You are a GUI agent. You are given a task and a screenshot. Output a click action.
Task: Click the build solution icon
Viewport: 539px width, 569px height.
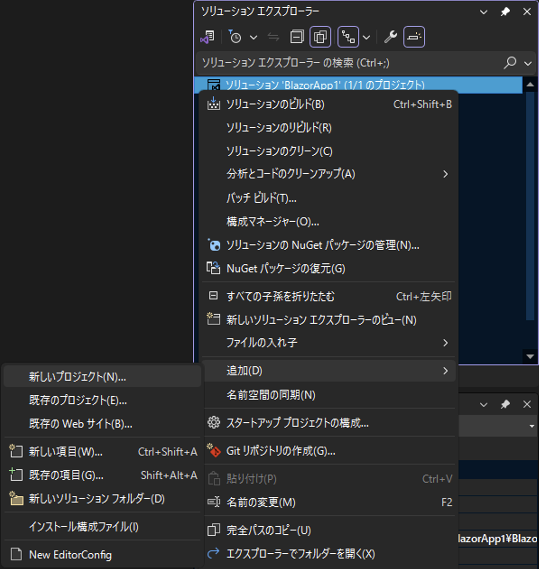pyautogui.click(x=214, y=104)
